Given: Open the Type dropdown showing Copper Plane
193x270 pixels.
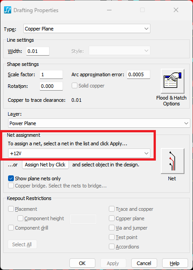Looking at the screenshot, I should 87,29.
